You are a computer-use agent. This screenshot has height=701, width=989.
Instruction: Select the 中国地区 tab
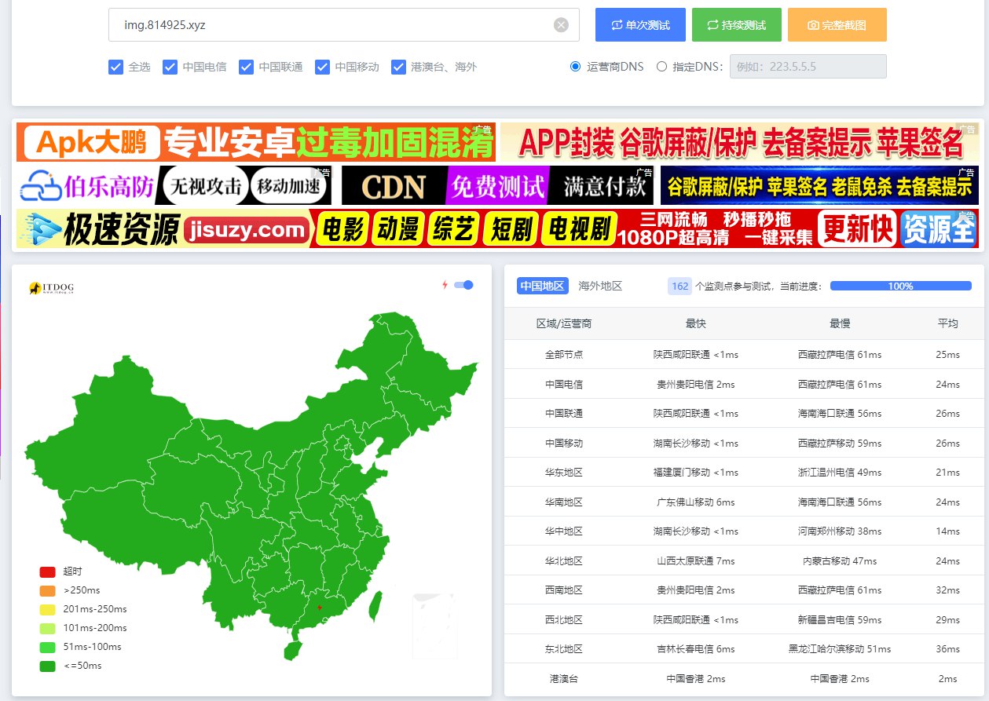[542, 286]
